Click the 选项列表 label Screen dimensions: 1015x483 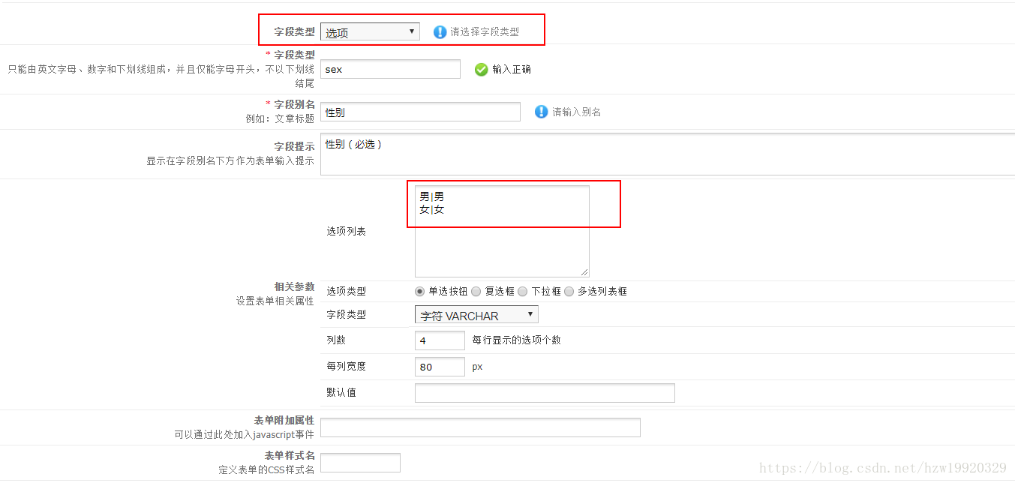[x=346, y=231]
